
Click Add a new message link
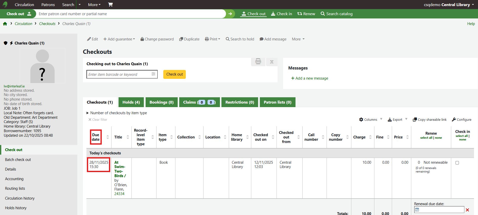(x=310, y=78)
